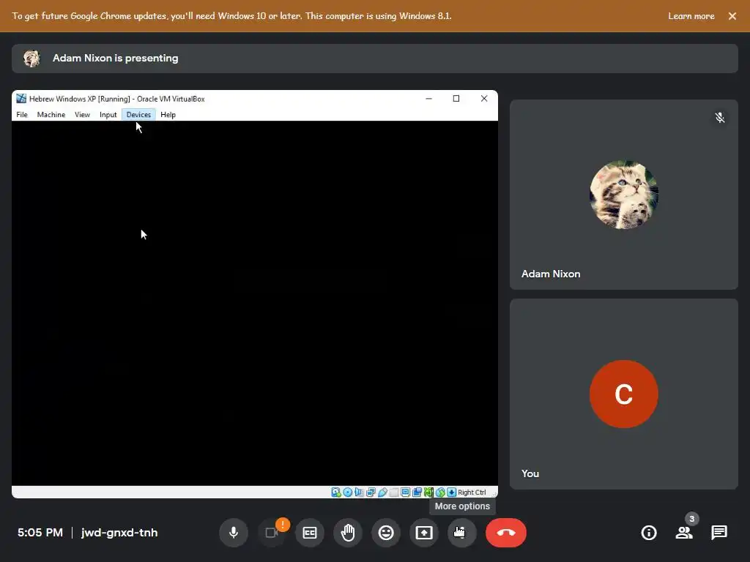Screen dimensions: 750x562
Task: Click the VirtualBox app icon in title bar
Action: tap(21, 99)
